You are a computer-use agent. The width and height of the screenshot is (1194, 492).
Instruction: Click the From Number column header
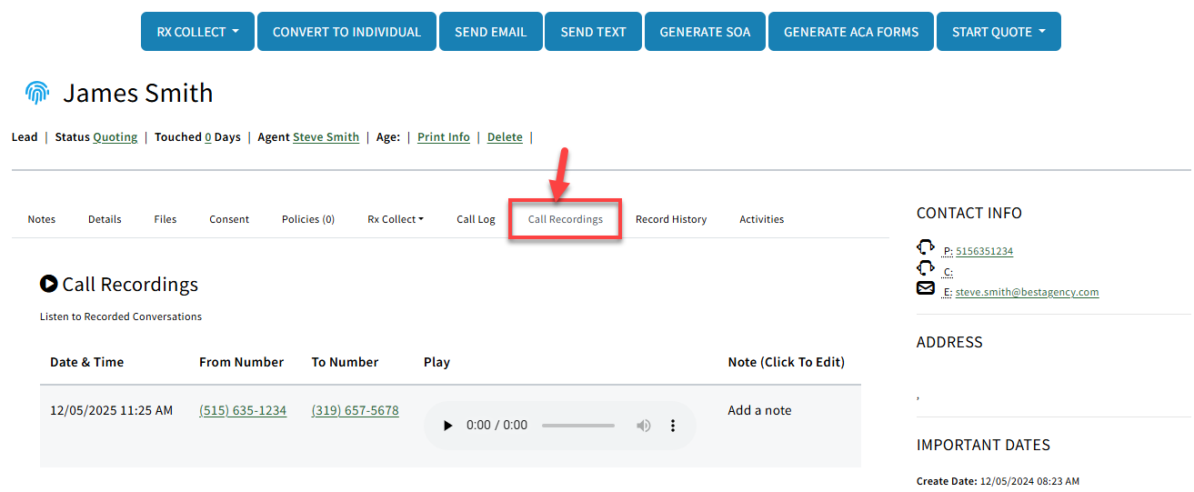pos(241,362)
